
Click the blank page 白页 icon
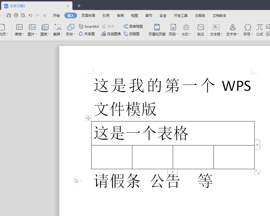[x=2, y=27]
